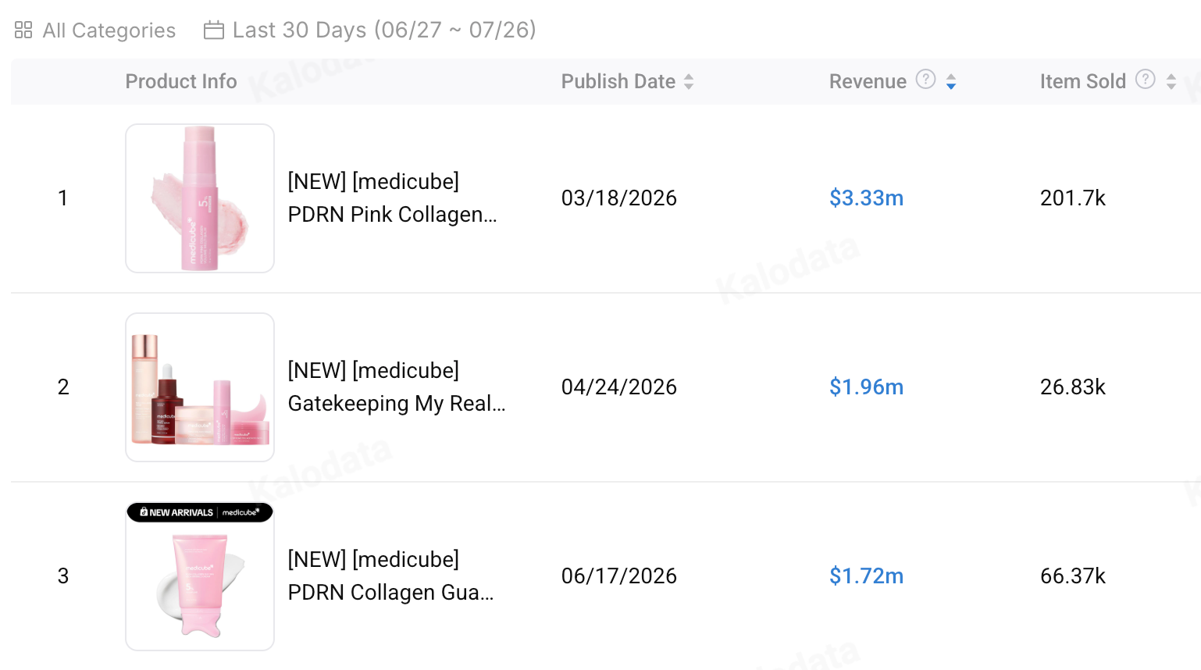This screenshot has height=670, width=1201.
Task: Sort by Publish Date using sort arrows
Action: click(x=689, y=81)
